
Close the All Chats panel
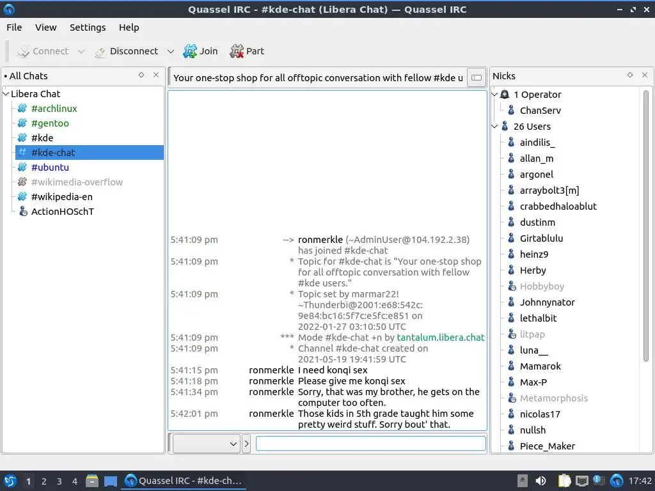[156, 75]
